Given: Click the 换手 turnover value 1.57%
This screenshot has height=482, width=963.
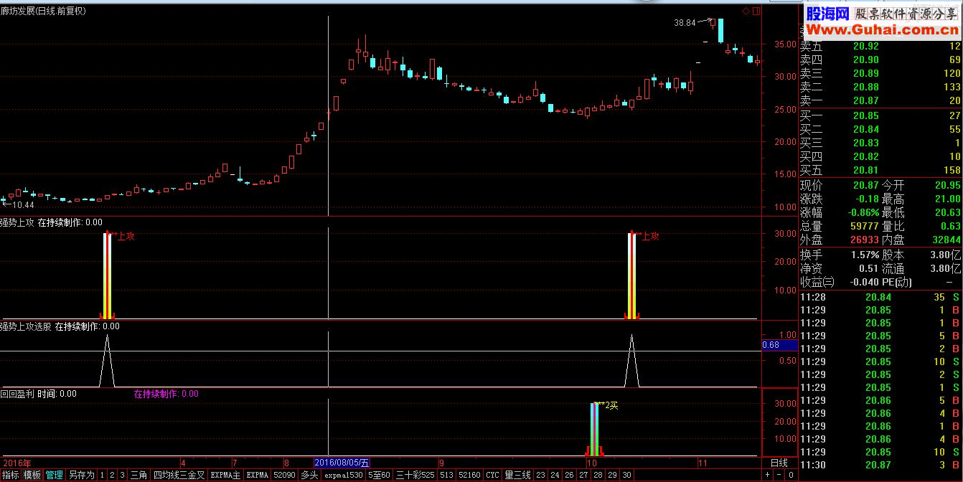Looking at the screenshot, I should pos(864,255).
